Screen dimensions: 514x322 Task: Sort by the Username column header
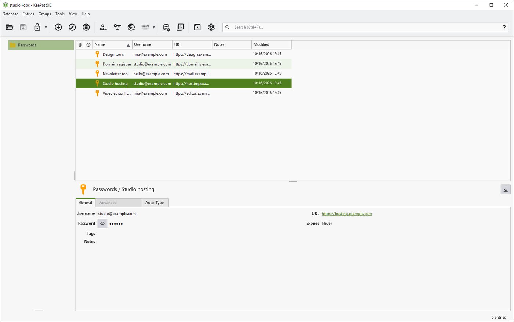tap(152, 44)
